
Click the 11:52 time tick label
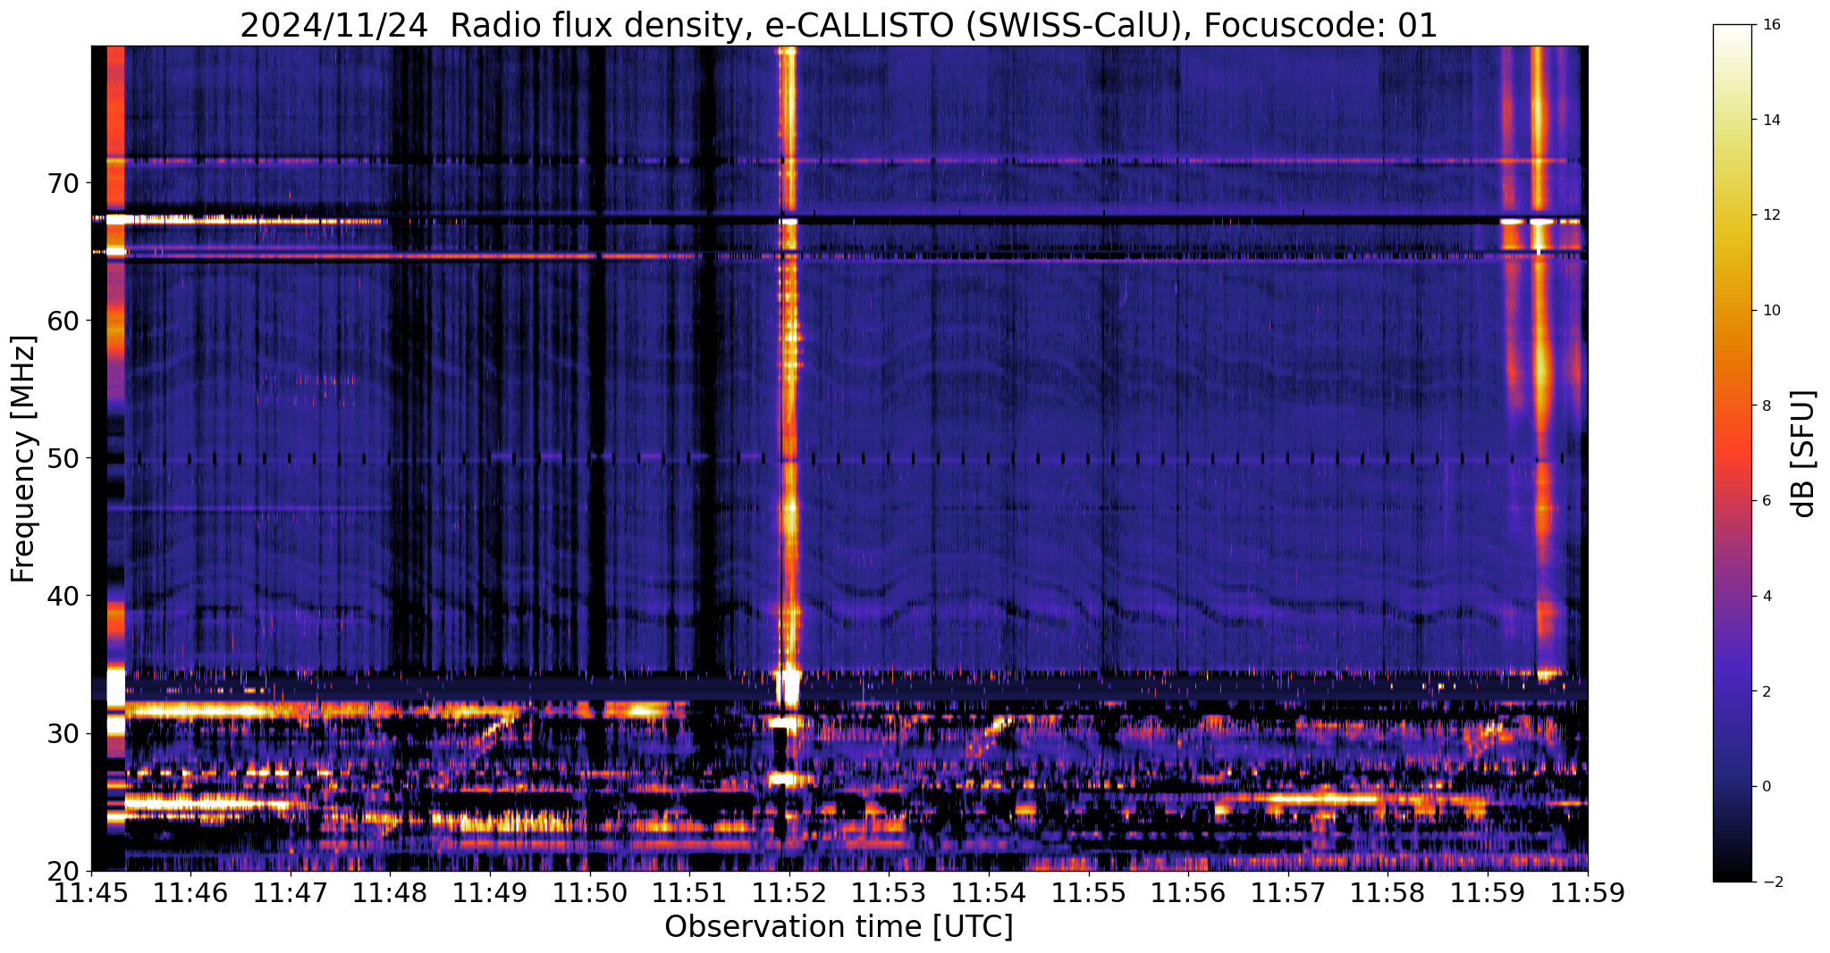pos(789,893)
